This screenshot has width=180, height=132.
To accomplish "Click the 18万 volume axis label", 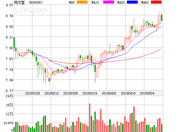I will point(9,105).
